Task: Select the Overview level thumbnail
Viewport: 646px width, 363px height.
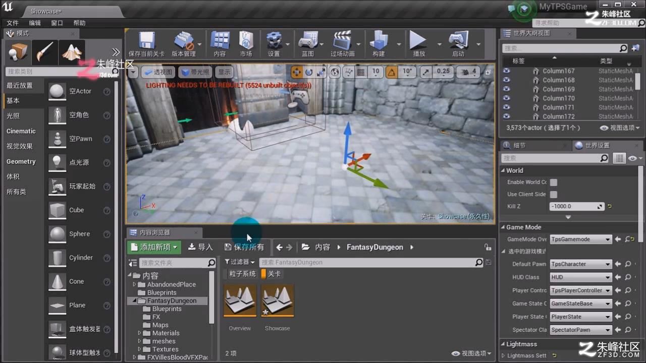Action: [240, 301]
